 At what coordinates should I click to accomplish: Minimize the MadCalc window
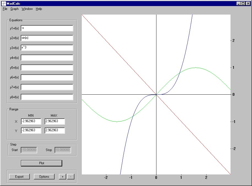239,3
